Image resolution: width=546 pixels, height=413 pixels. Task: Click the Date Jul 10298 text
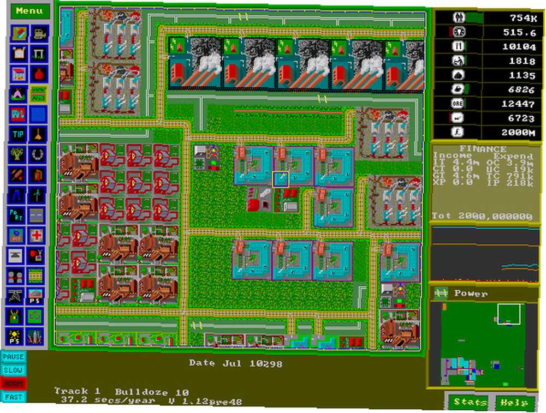(x=236, y=363)
